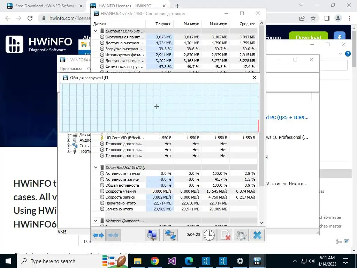The width and height of the screenshot is (357, 268).
Task: Expand File Explorer ribbon chevron
Action: (340, 54)
